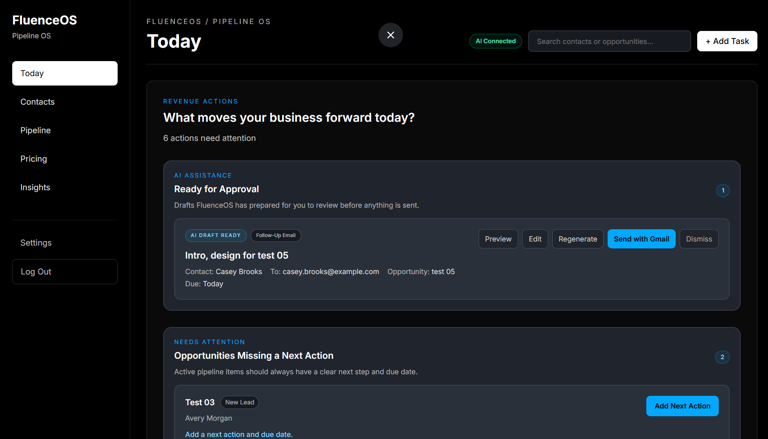This screenshot has width=768, height=439.
Task: Click the New Lead tag on Test 03
Action: [239, 402]
